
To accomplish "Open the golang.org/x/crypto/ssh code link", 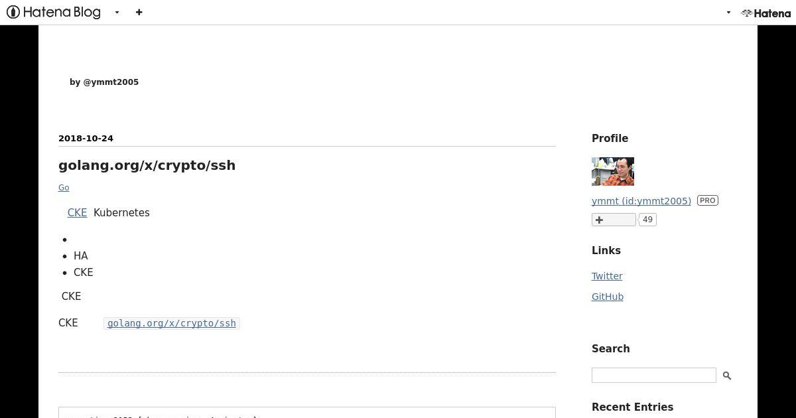I will [172, 323].
